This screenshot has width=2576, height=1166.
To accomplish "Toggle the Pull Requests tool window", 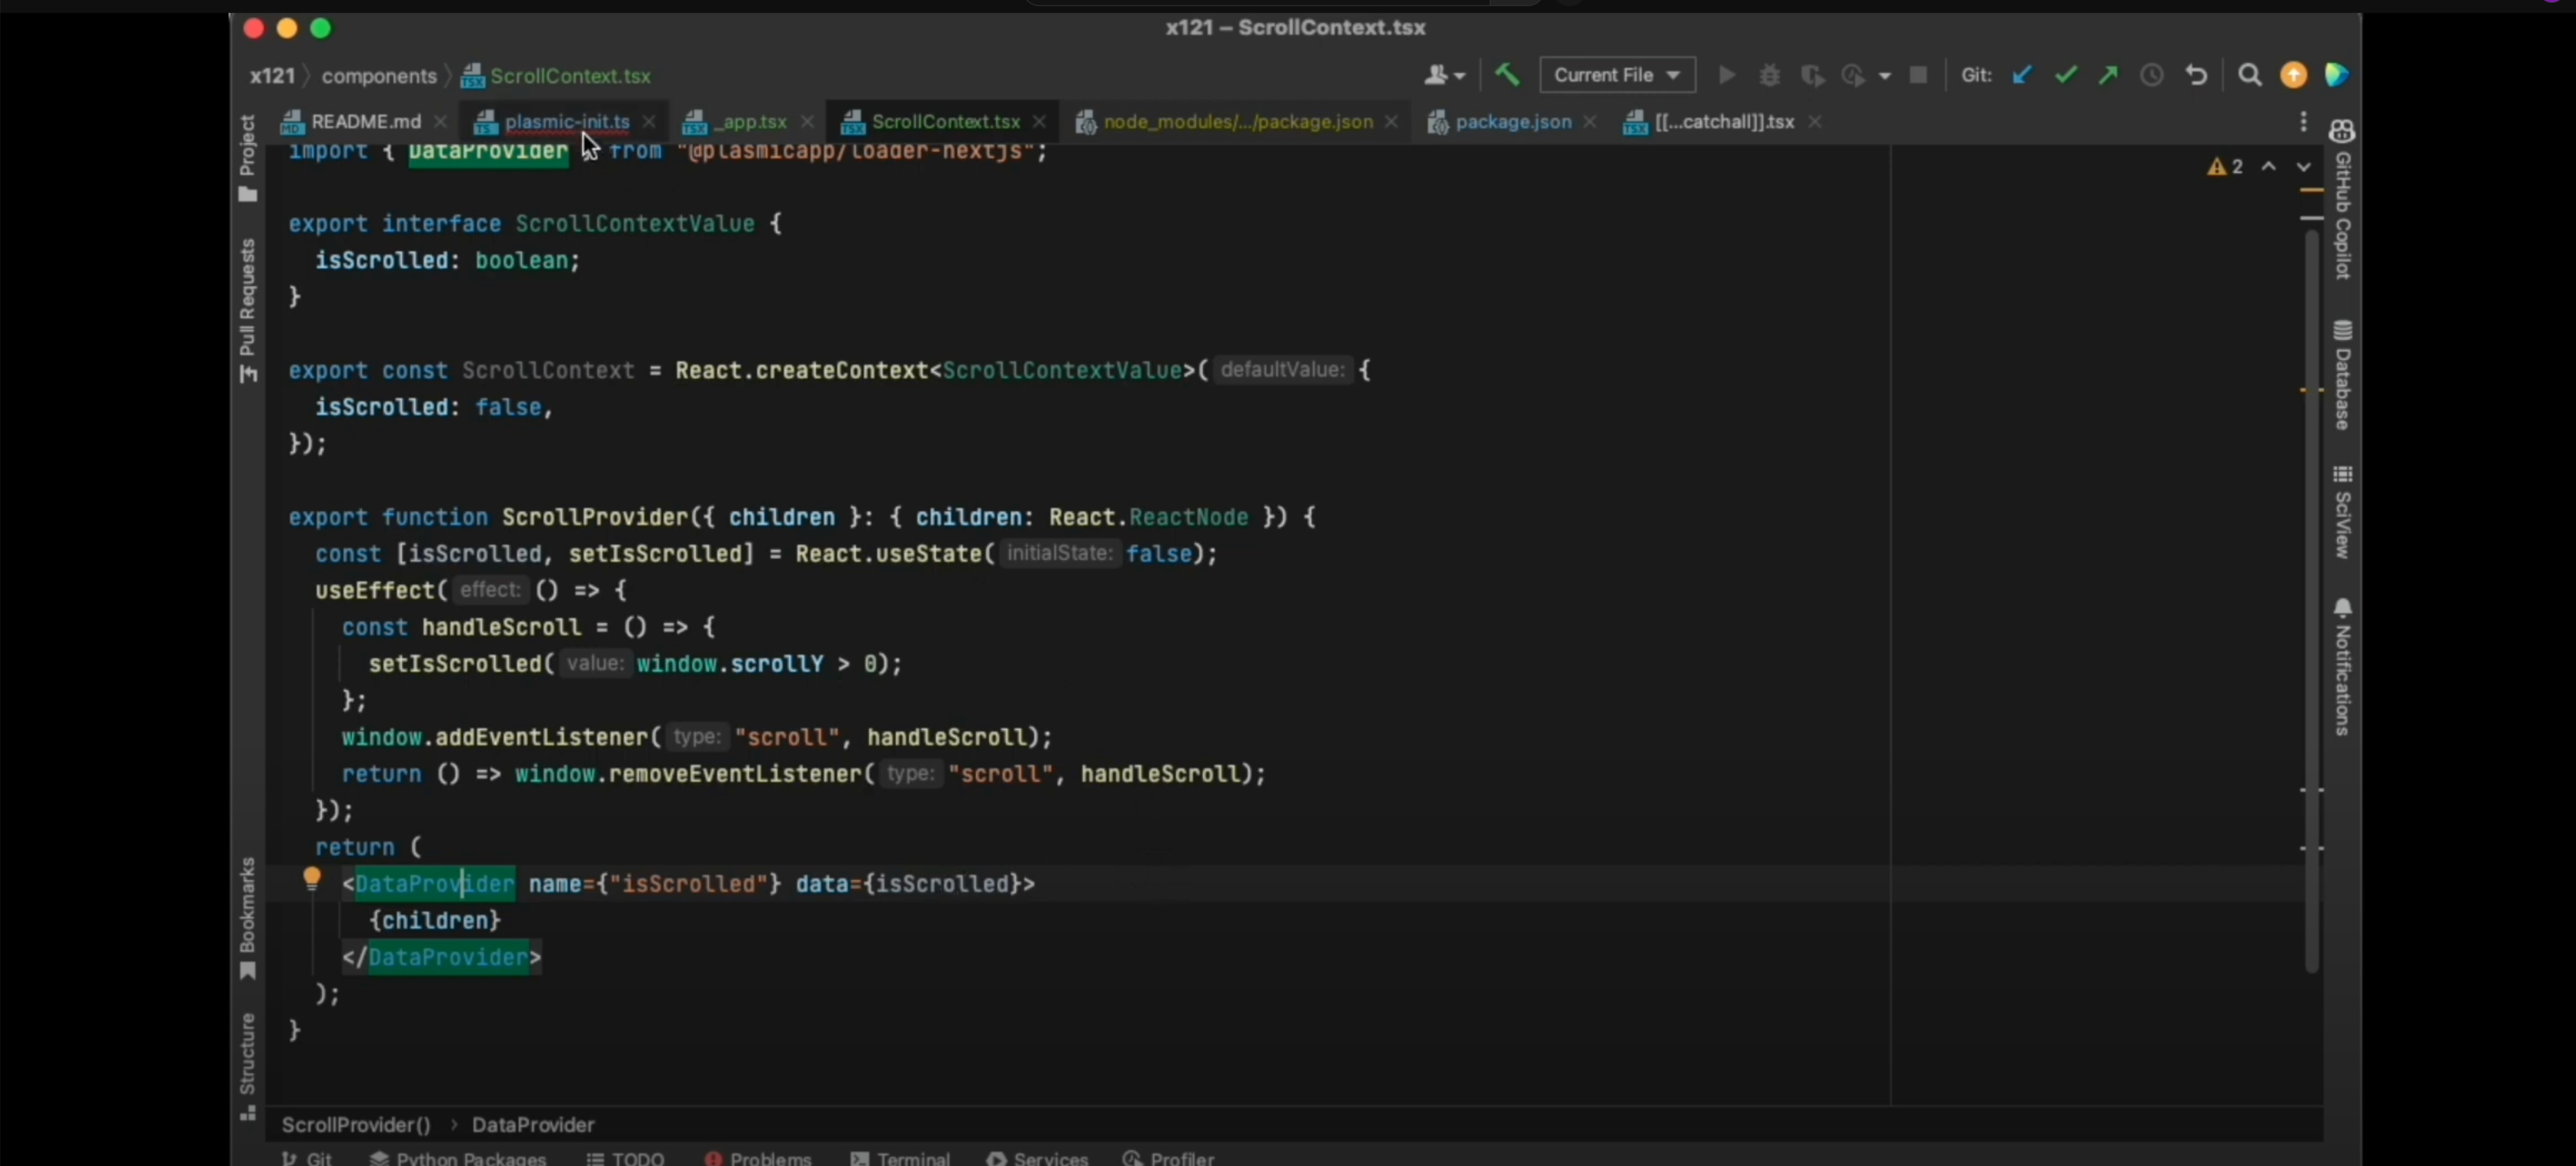I will 248,311.
